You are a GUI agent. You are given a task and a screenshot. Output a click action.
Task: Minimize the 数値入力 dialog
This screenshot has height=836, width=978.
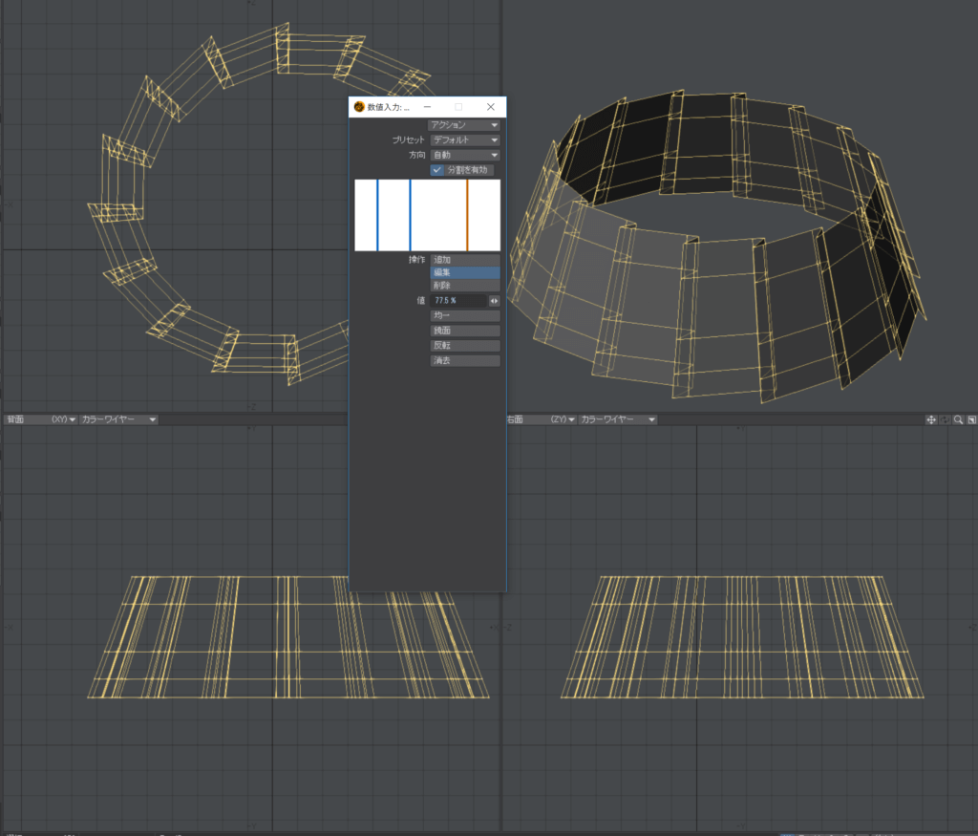(x=427, y=107)
